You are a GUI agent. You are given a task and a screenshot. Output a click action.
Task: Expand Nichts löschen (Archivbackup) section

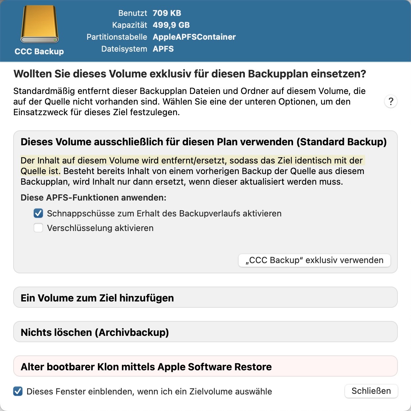[x=205, y=332]
